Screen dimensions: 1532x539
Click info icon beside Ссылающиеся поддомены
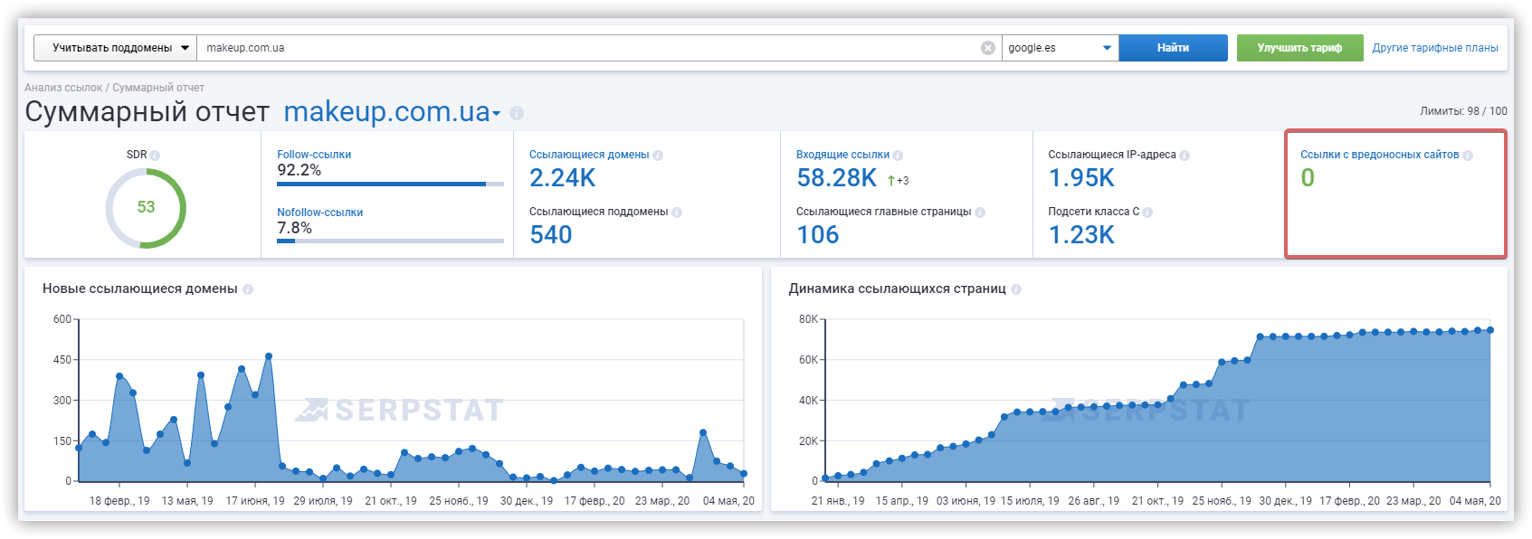pyautogui.click(x=677, y=213)
